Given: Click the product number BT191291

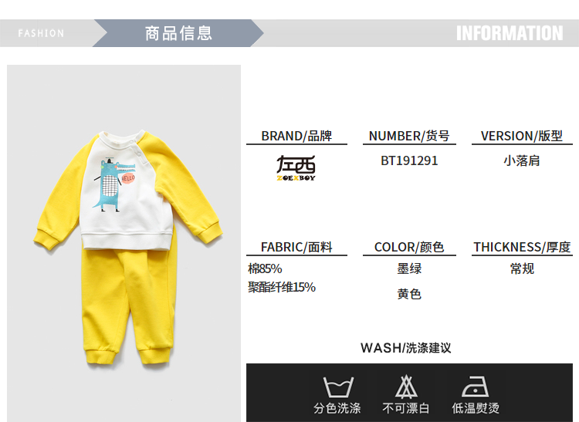Looking at the screenshot, I should point(409,160).
